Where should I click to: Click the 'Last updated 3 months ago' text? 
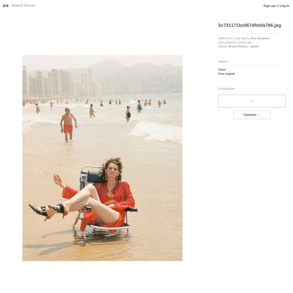point(235,42)
